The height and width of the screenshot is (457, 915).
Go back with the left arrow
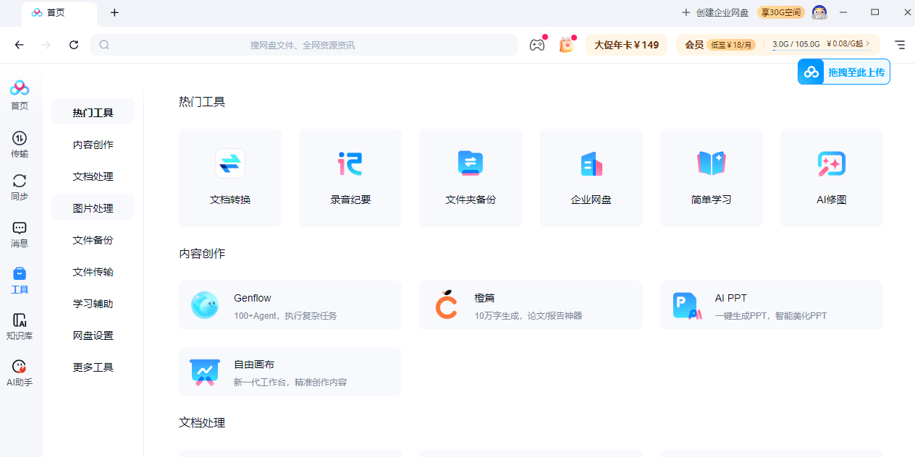click(x=20, y=45)
